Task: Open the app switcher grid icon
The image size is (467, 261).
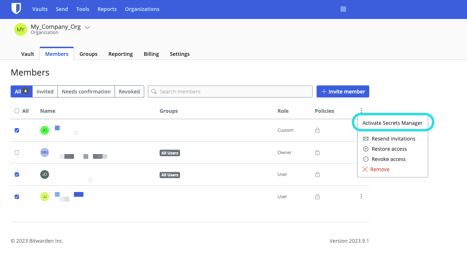Action: [343, 9]
